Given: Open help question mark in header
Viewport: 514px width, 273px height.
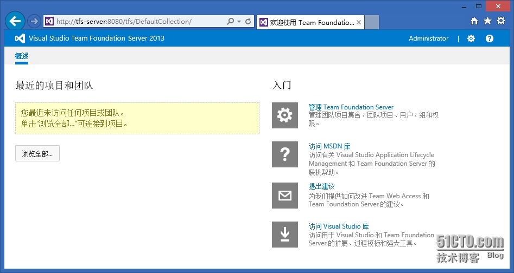Looking at the screenshot, I should 490,38.
